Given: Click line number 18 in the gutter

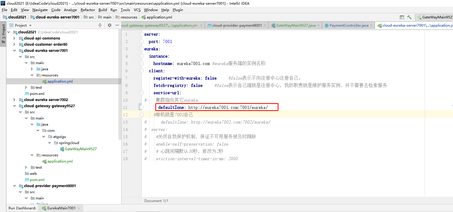Looking at the screenshot, I should point(126,159).
